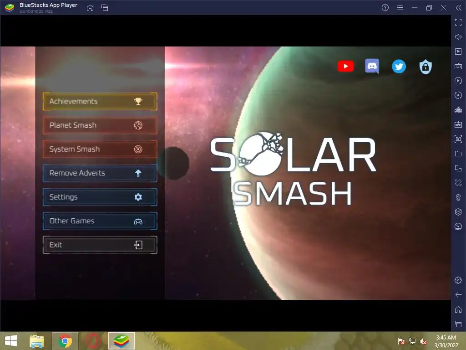
Task: Open Other Games button
Action: pyautogui.click(x=100, y=221)
